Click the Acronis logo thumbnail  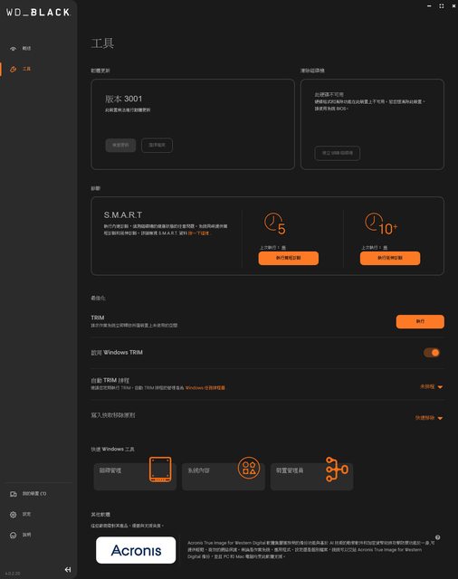(136, 550)
